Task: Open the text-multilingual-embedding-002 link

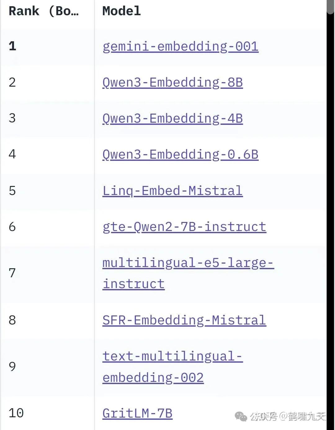Action: click(172, 356)
